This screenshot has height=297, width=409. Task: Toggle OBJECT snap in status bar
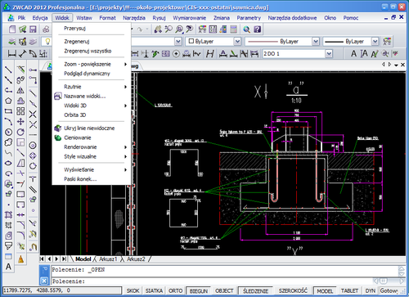[x=224, y=290]
